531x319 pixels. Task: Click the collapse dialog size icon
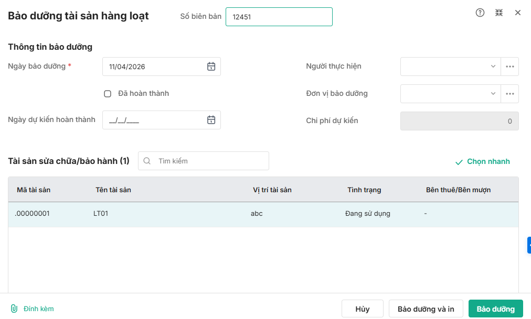[x=499, y=13]
